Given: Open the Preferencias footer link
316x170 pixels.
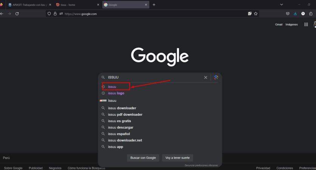Looking at the screenshot, I should pyautogui.click(x=307, y=168).
